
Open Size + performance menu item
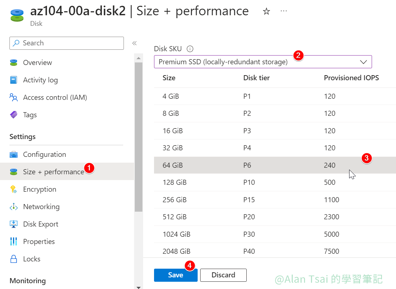tap(53, 172)
